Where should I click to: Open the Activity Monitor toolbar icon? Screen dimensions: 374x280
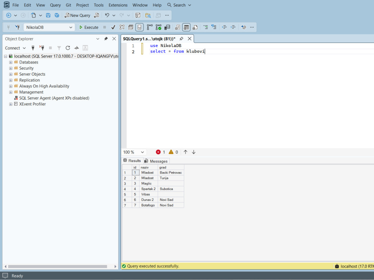coord(138,15)
